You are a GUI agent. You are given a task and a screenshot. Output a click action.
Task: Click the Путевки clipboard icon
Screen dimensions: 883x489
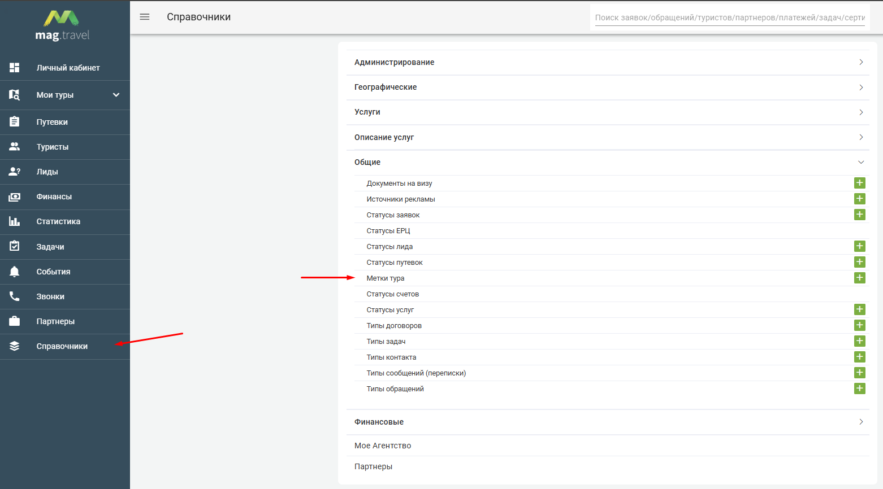point(15,122)
